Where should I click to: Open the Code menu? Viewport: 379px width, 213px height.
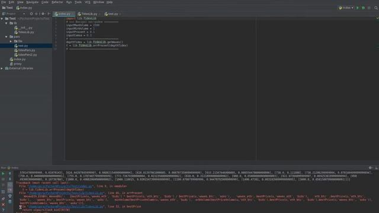click(x=45, y=2)
